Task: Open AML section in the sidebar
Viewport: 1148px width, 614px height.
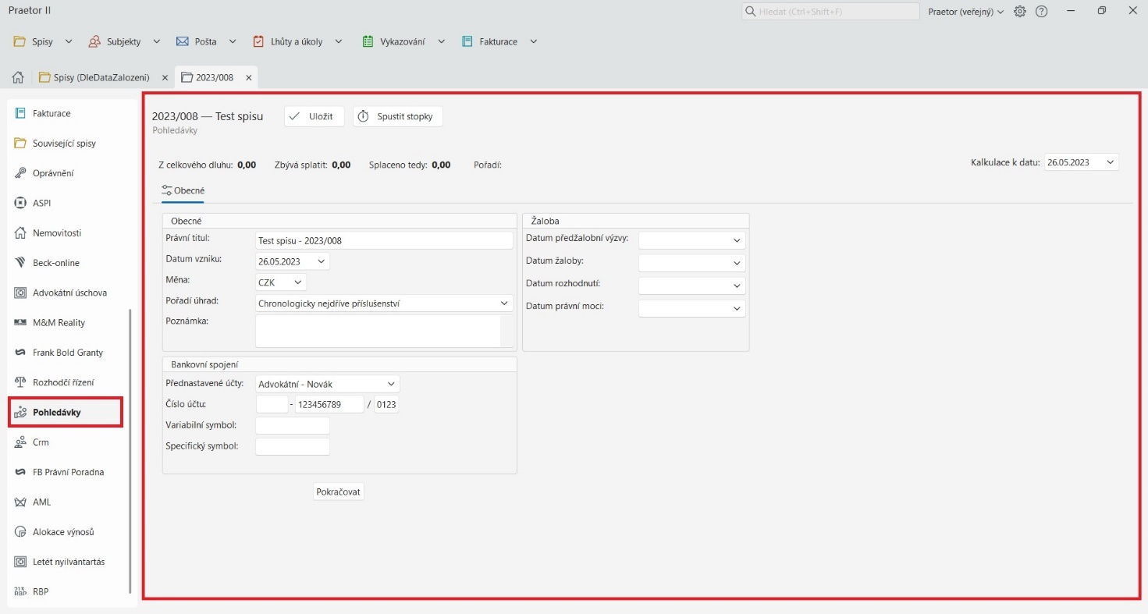Action: pyautogui.click(x=41, y=502)
